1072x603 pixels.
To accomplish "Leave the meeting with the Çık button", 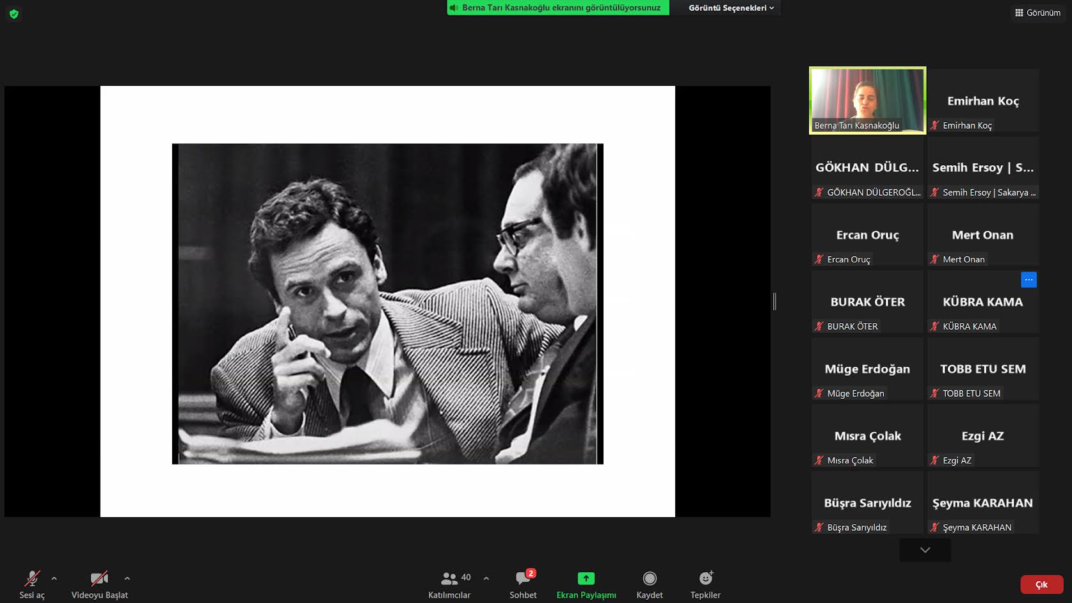I will click(1041, 584).
